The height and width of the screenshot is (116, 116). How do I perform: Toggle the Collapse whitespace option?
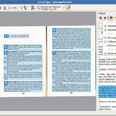coord(105,42)
